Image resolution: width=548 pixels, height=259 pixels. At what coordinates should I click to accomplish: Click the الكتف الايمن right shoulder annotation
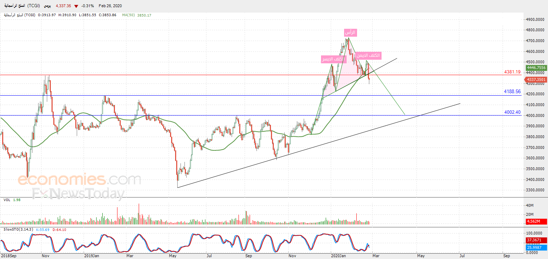[x=368, y=56]
